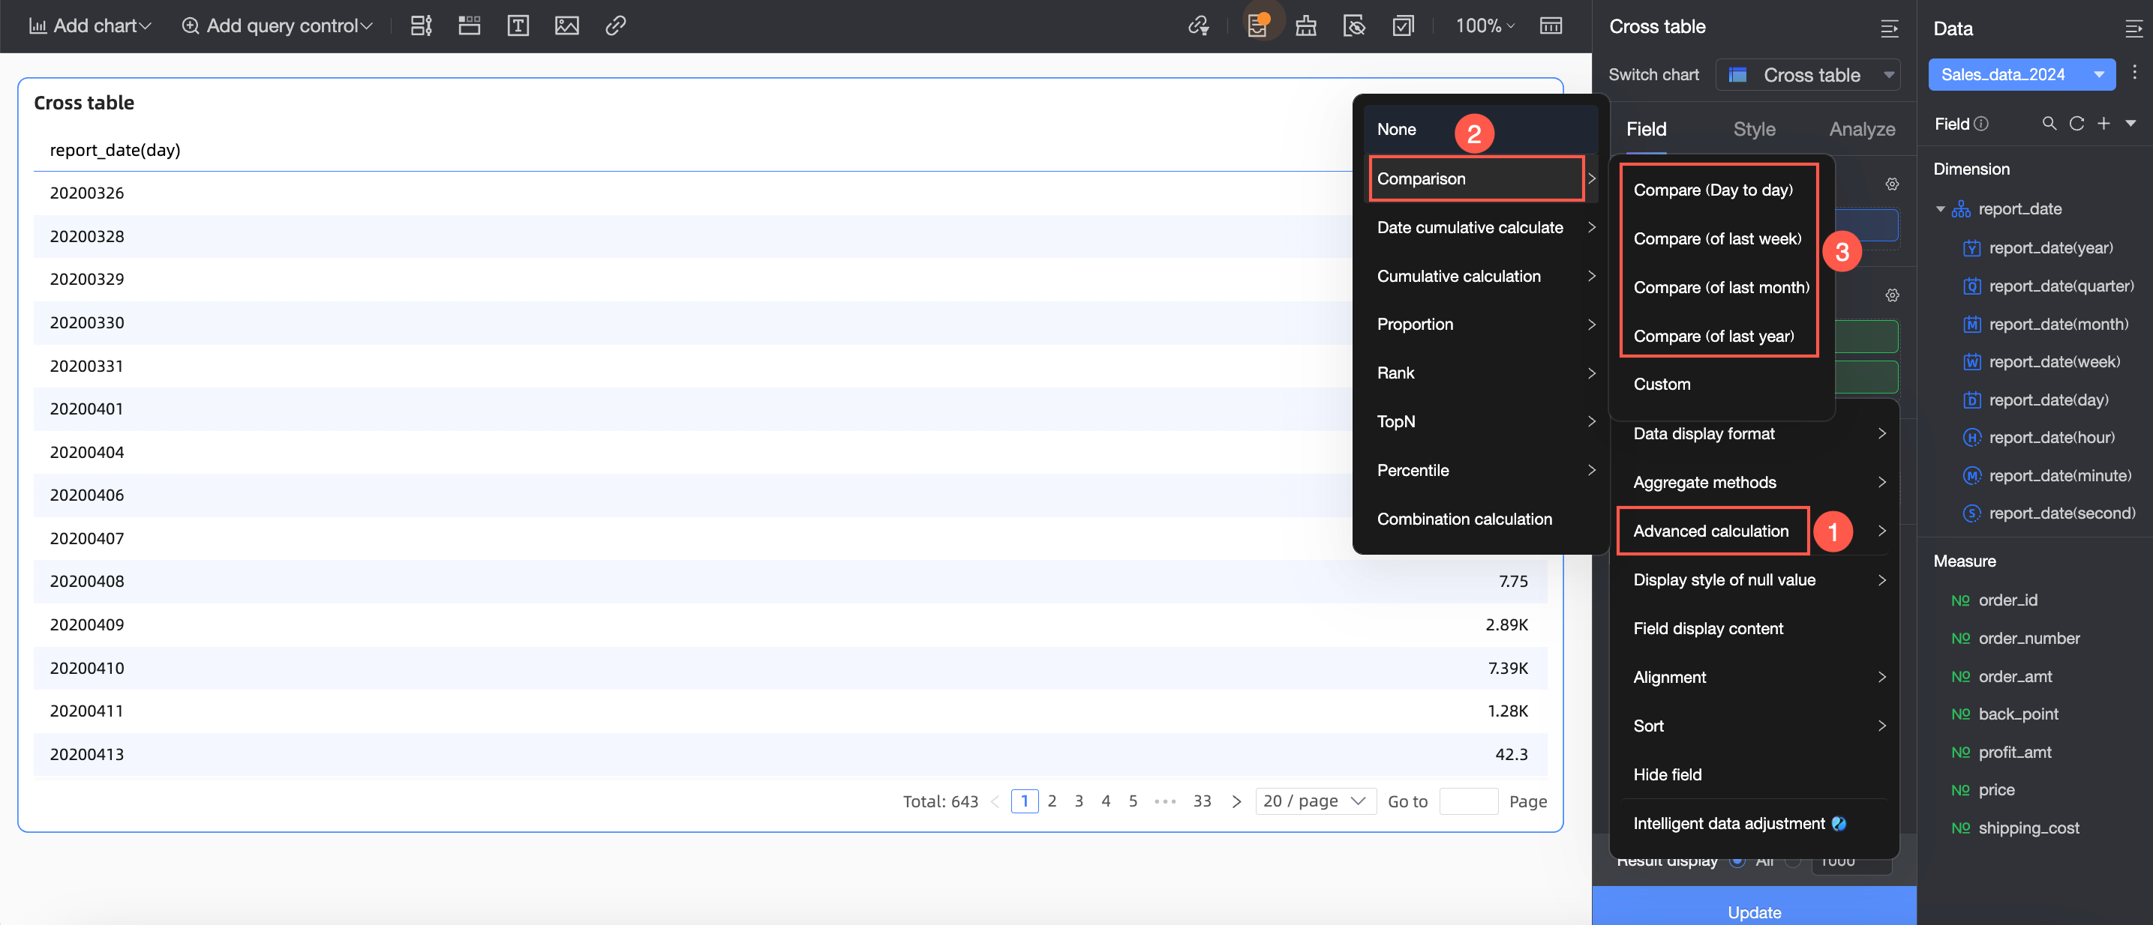Collapse the Cross table configuration panel

click(x=1889, y=28)
